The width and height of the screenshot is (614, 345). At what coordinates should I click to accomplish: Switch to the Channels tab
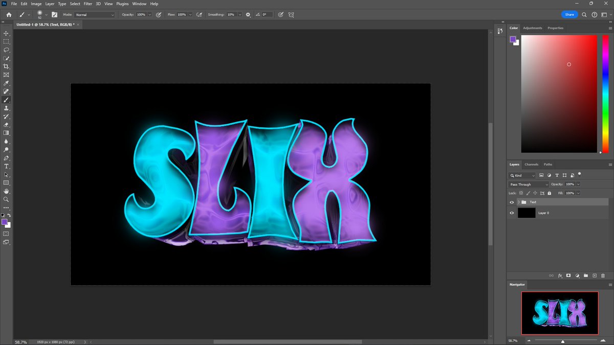(531, 164)
